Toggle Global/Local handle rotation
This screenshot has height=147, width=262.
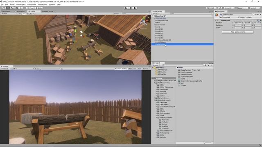point(39,8)
